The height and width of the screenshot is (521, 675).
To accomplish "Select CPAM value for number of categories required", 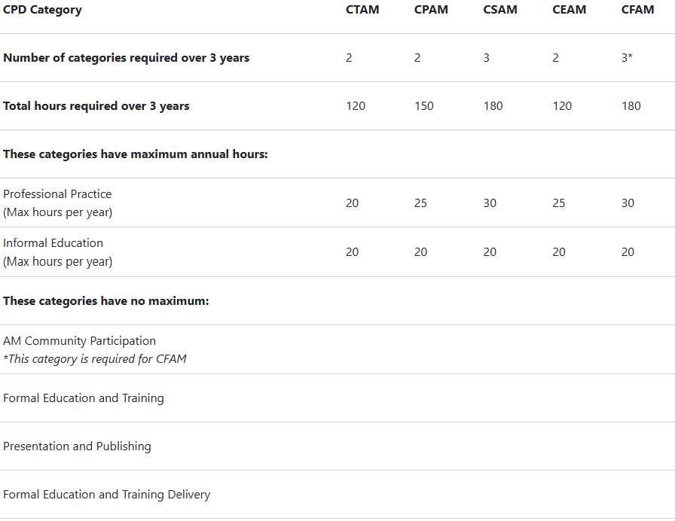I will 417,58.
